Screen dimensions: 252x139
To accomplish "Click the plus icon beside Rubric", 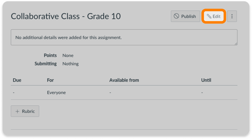I will [x=17, y=111].
